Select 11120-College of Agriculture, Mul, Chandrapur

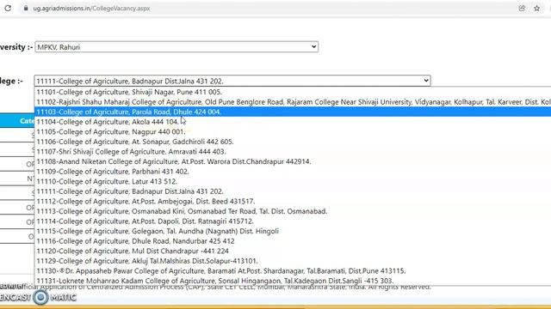click(x=293, y=251)
